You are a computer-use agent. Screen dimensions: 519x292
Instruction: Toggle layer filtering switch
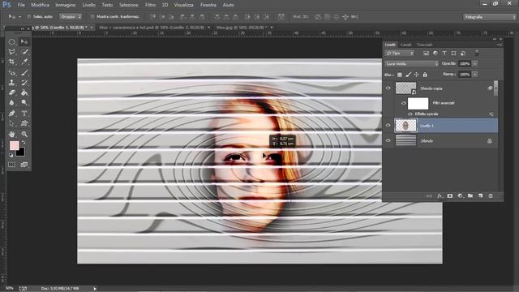477,53
